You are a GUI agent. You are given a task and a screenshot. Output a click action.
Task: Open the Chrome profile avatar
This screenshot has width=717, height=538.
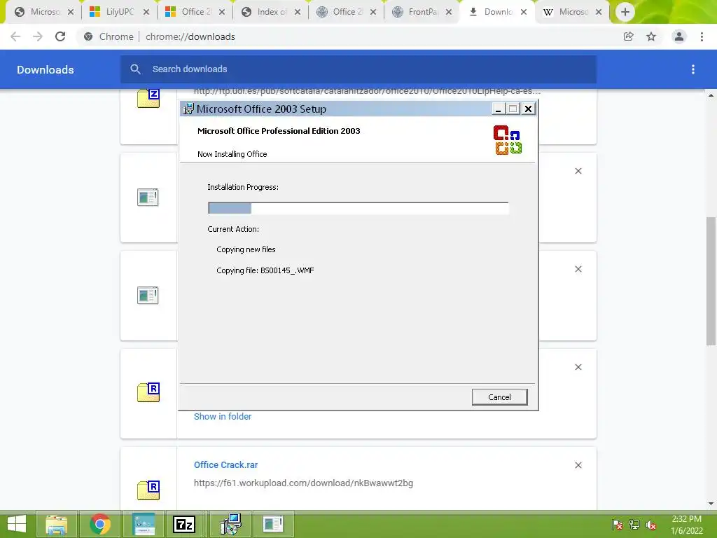679,36
